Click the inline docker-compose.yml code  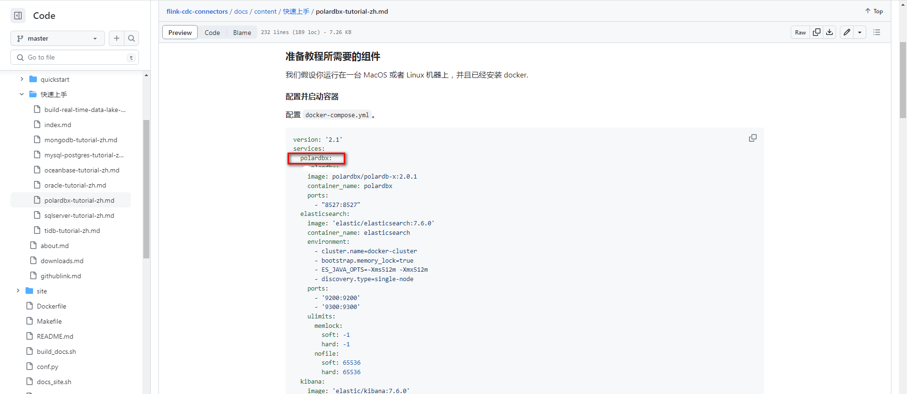pyautogui.click(x=337, y=115)
